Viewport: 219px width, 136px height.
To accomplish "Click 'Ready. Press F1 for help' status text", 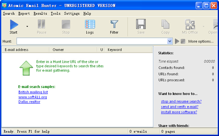I will coord(27,131).
